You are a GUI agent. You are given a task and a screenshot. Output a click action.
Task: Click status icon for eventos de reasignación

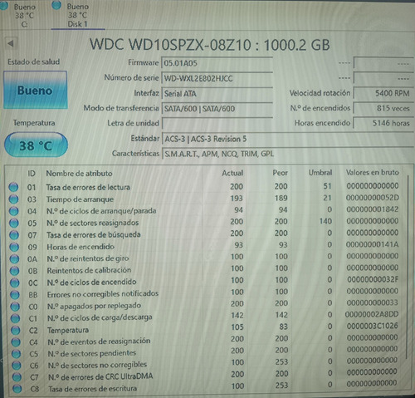tap(16, 342)
